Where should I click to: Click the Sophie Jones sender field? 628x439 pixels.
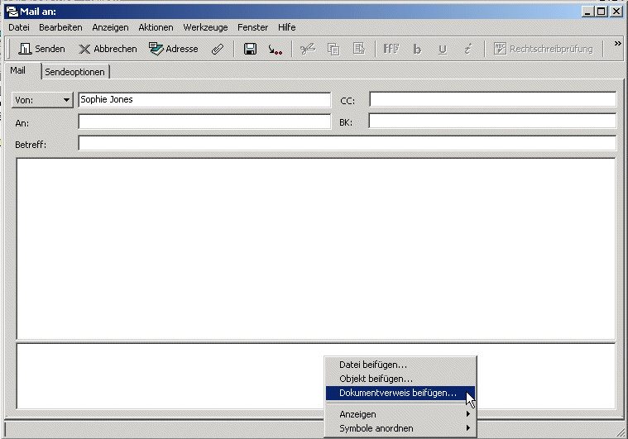pos(204,100)
